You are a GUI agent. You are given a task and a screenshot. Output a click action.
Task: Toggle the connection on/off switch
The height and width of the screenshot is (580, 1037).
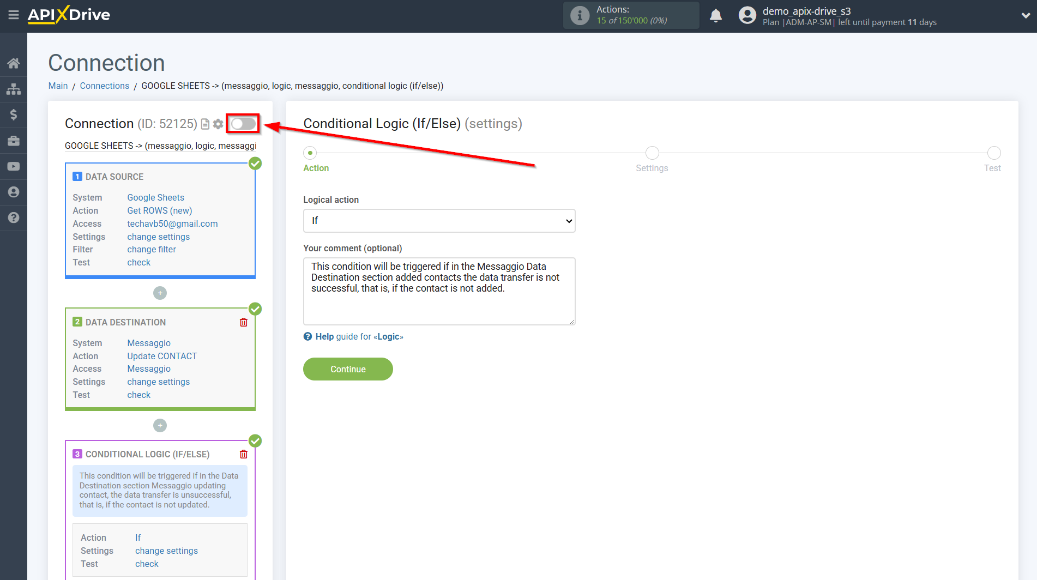pyautogui.click(x=243, y=124)
